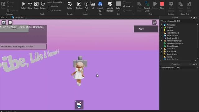Open the Part dropdown arrow
Screen dimensions: 199x112
(x=86, y=11)
